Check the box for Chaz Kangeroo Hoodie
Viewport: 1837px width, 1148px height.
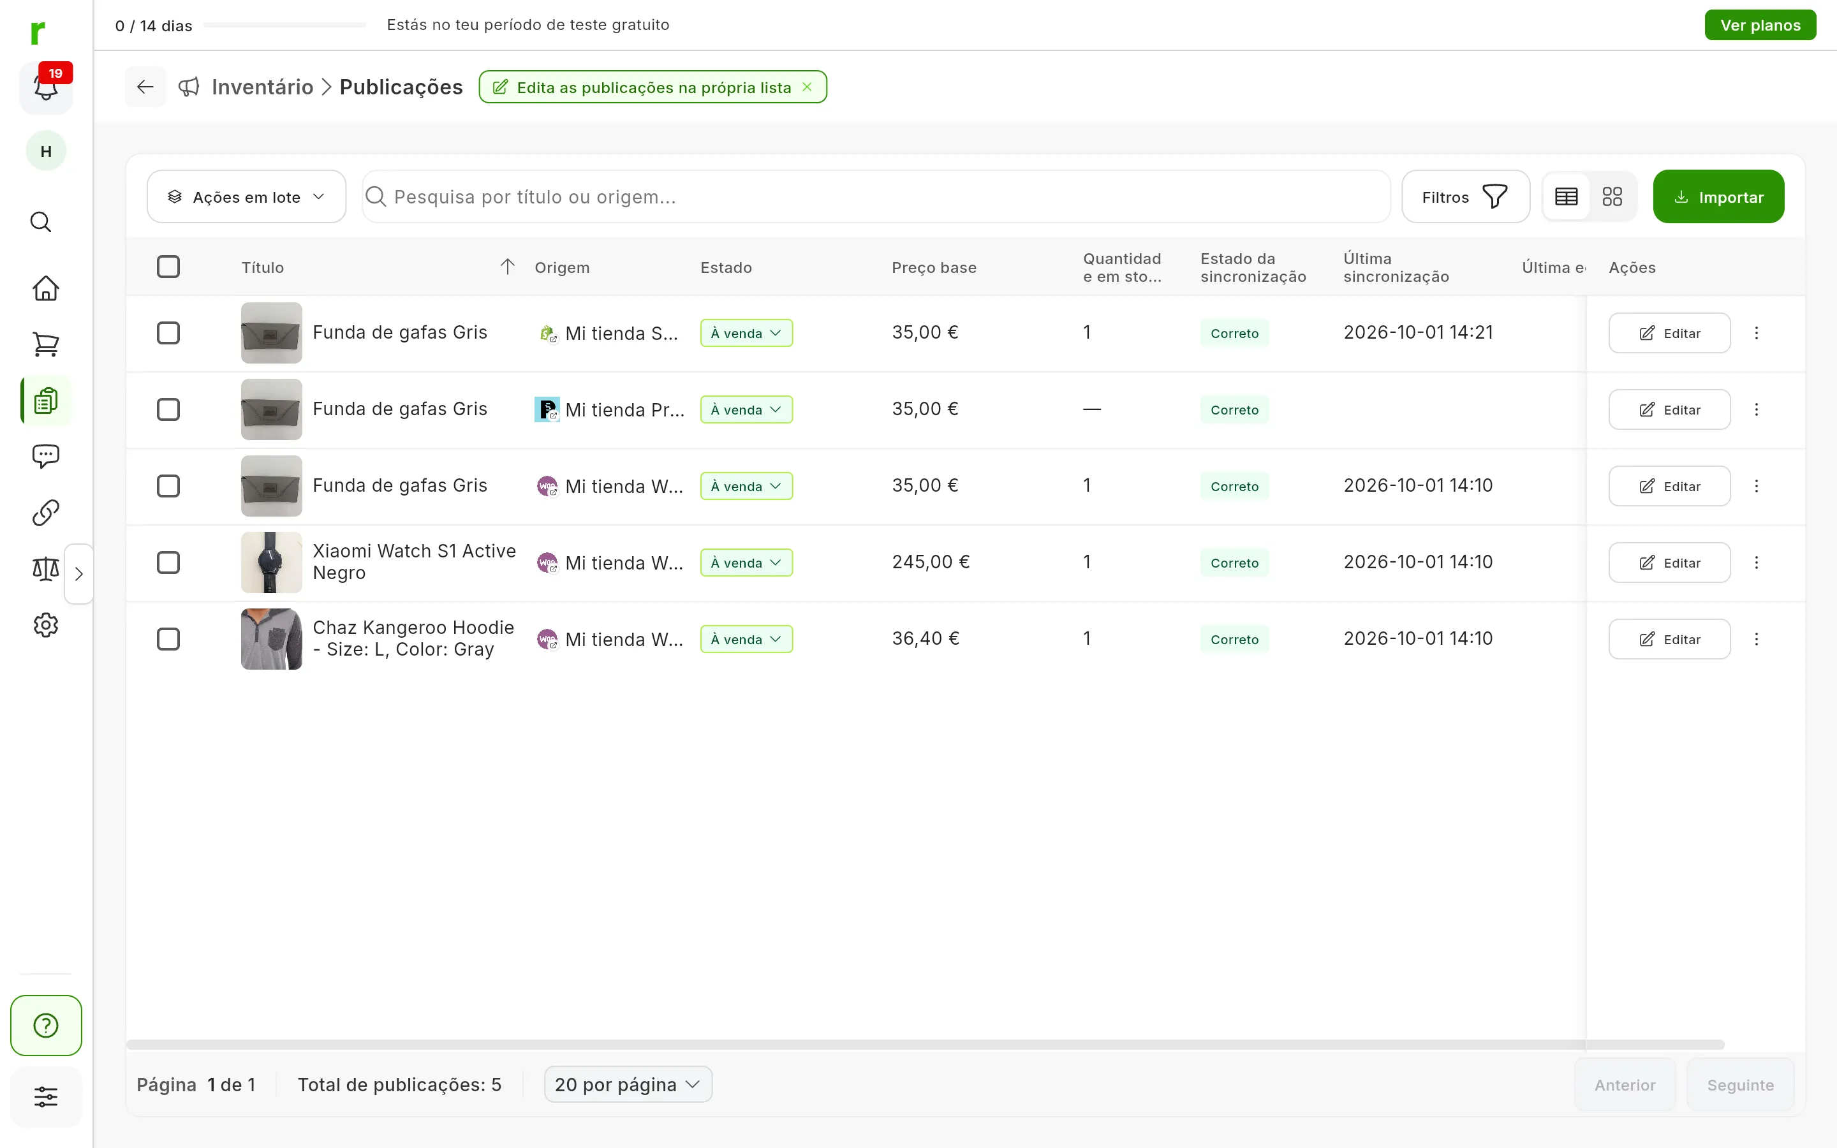click(168, 639)
